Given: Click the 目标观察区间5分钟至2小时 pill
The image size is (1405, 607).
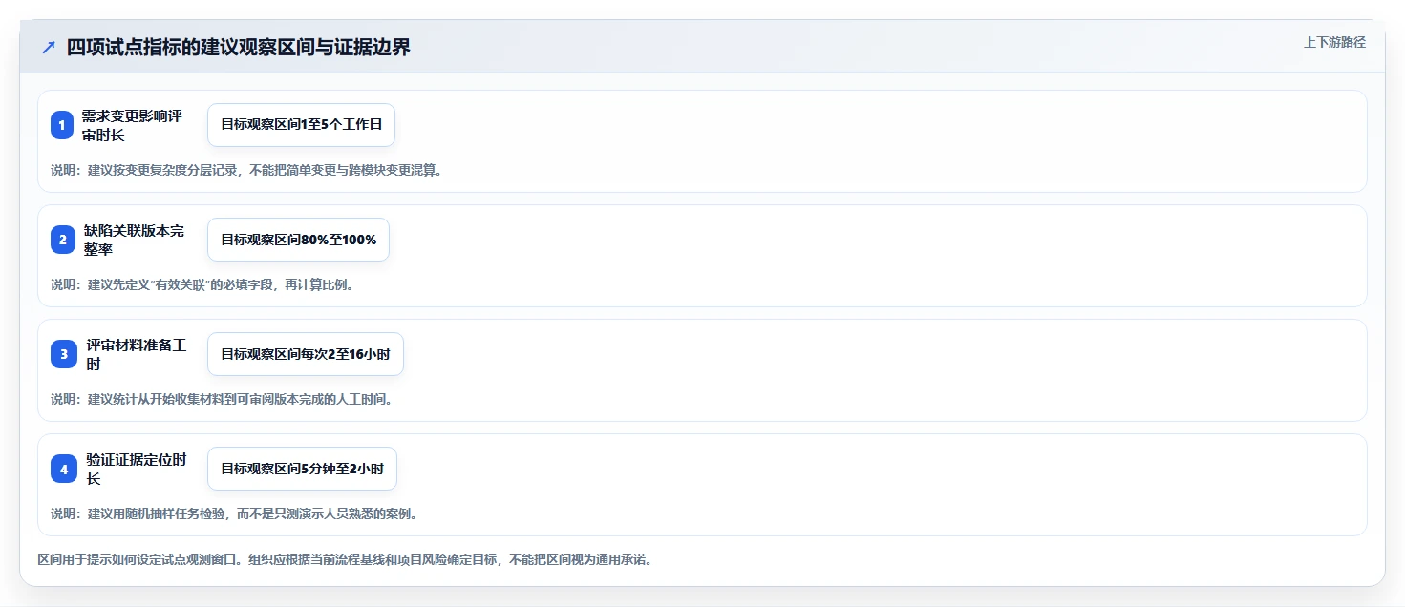Looking at the screenshot, I should 302,469.
